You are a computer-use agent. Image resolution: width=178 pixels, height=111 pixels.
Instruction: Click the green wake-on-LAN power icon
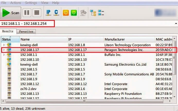coord(74,13)
